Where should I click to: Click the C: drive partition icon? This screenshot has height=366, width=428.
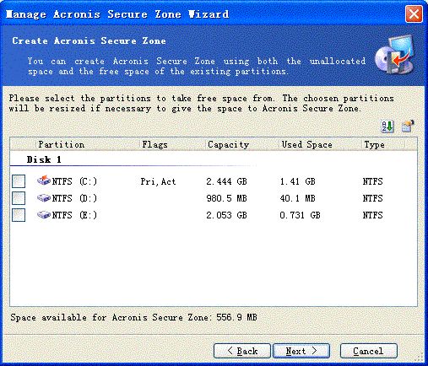coord(44,180)
